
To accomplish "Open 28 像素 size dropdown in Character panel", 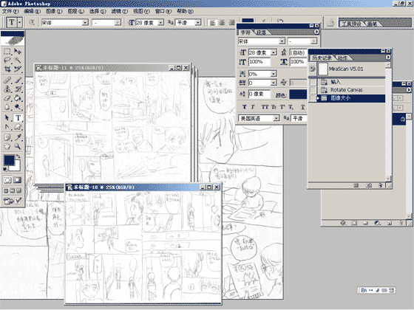I will pos(274,52).
